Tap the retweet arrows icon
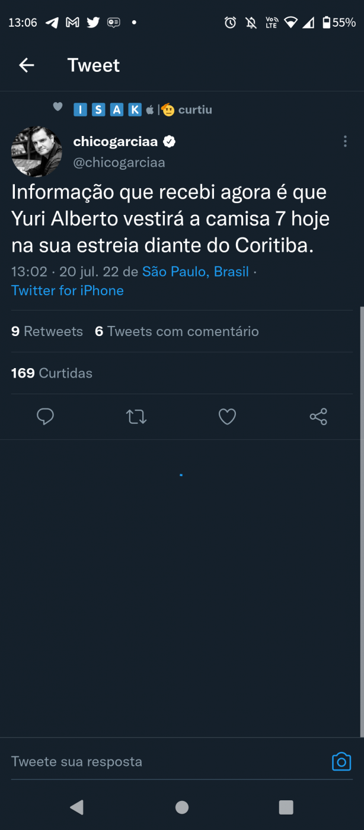Screen dimensions: 364x830 (136, 417)
